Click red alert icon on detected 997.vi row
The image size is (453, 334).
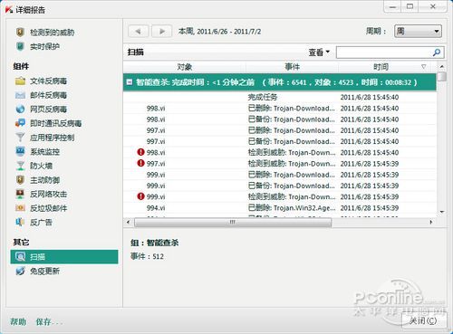(140, 163)
